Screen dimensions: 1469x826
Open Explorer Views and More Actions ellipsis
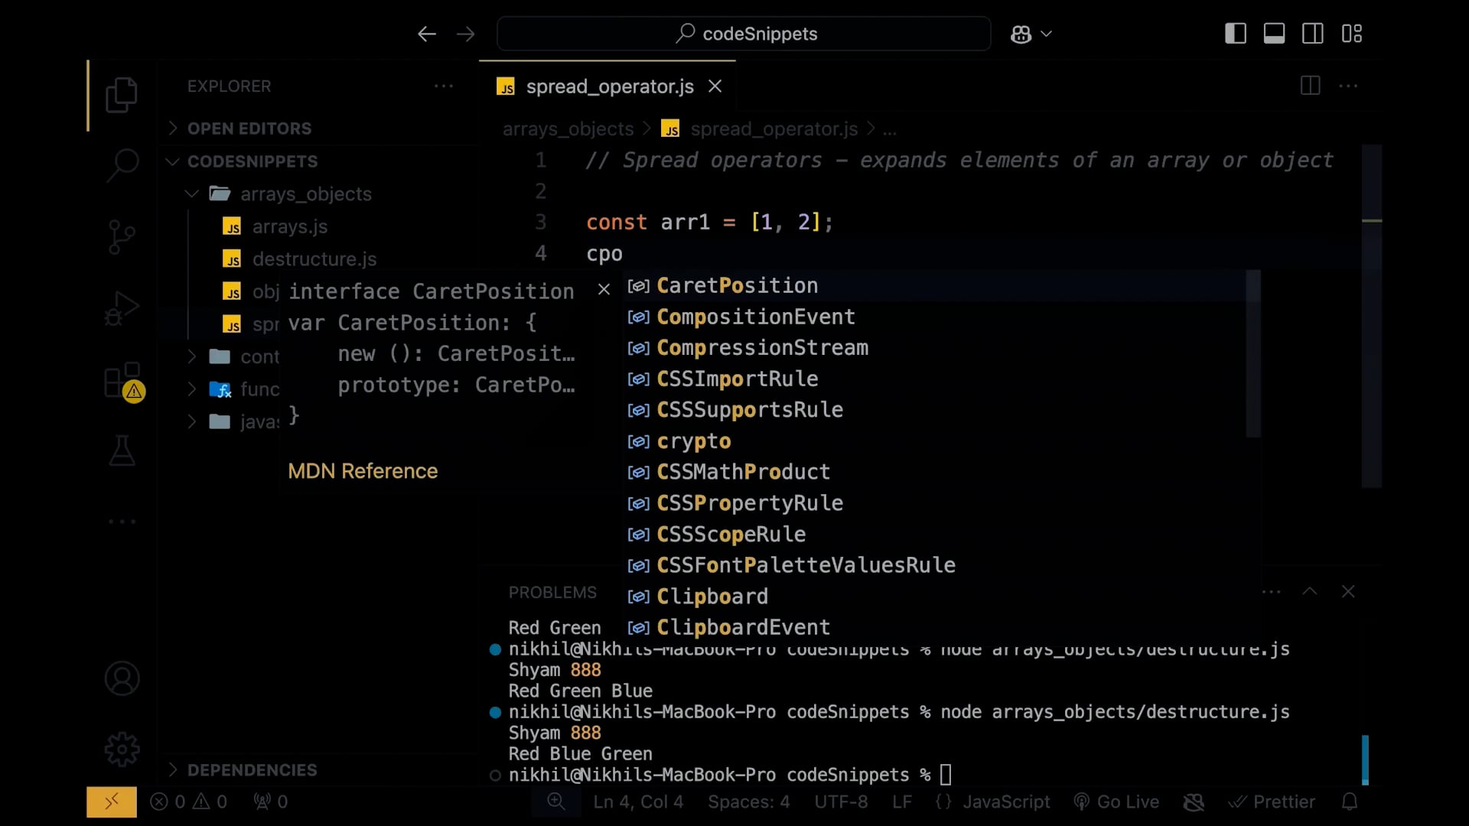coord(444,86)
